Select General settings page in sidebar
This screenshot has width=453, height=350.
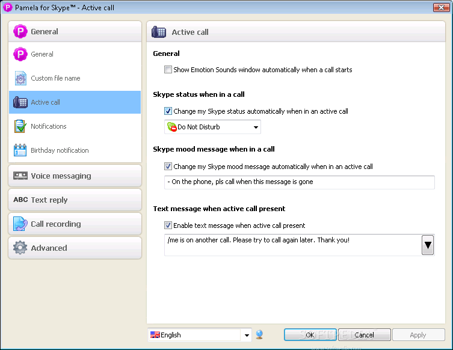pyautogui.click(x=75, y=54)
